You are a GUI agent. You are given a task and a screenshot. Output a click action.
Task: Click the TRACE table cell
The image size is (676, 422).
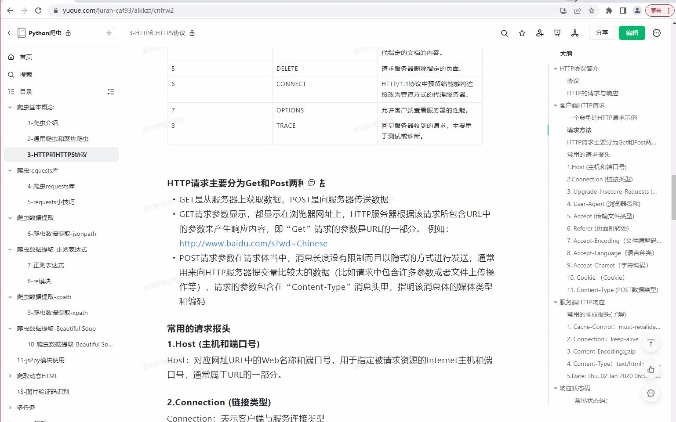[325, 131]
